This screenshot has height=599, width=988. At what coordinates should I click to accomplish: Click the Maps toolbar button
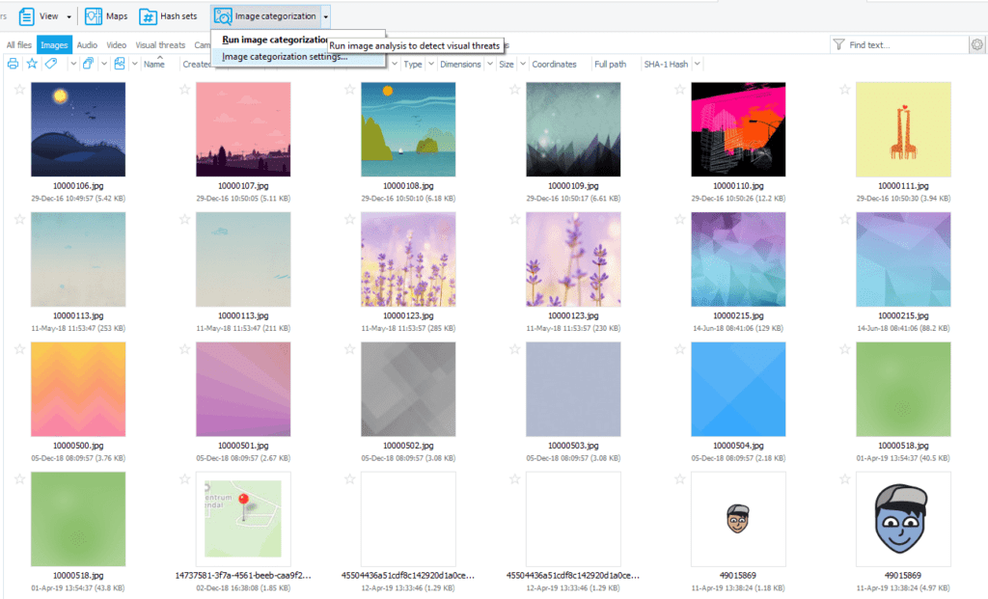106,16
